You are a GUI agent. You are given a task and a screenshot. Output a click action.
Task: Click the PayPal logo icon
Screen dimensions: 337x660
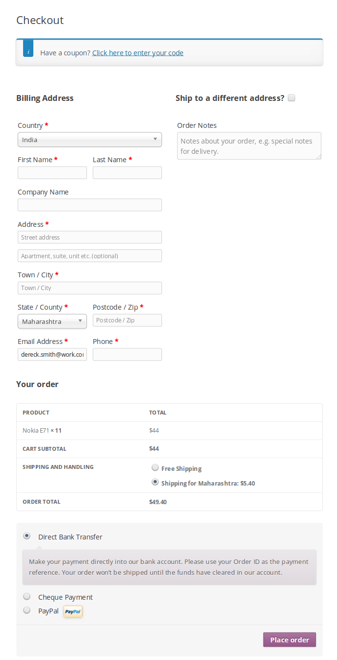(x=73, y=611)
